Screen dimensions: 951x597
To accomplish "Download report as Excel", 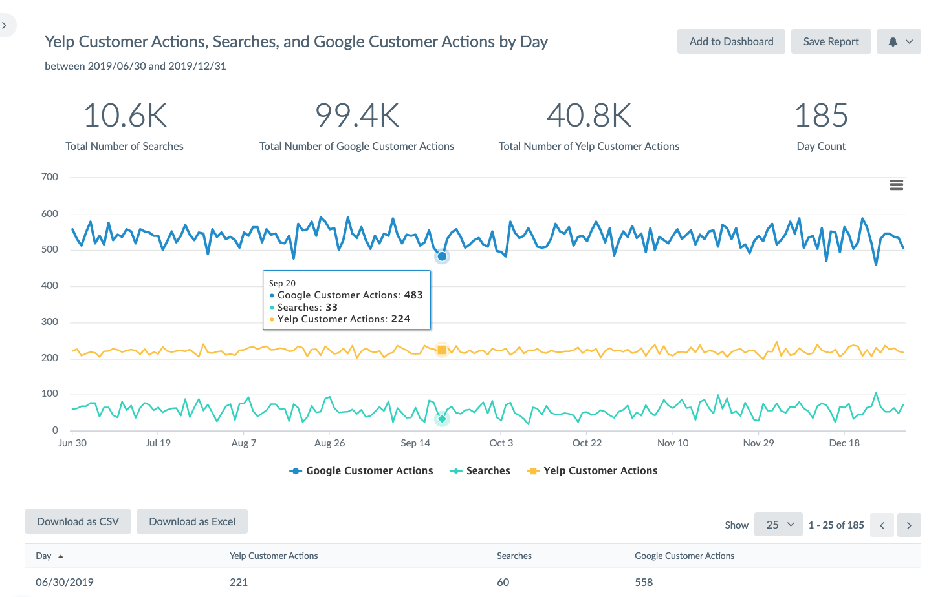I will point(192,521).
